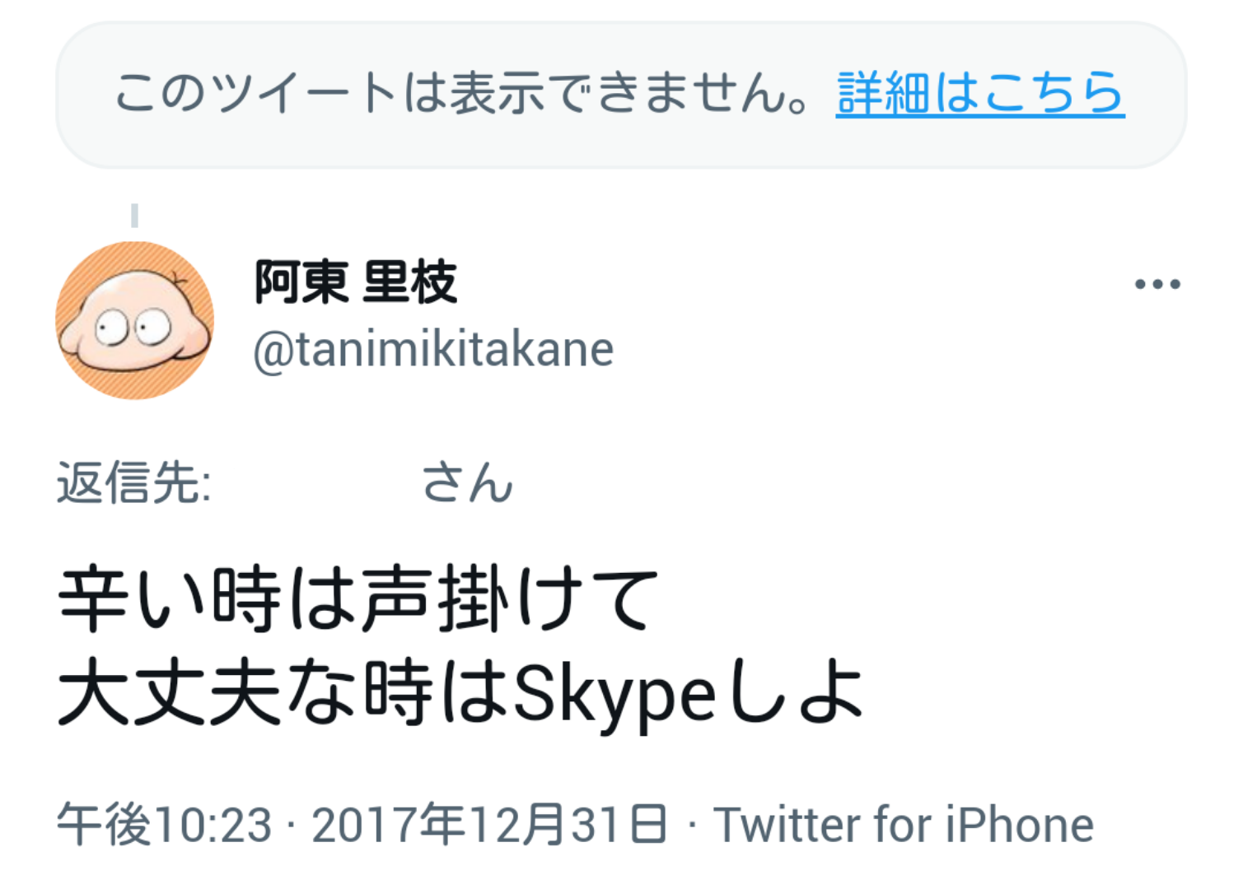Click the word Skype in the tweet
The height and width of the screenshot is (889, 1243).
pyautogui.click(x=614, y=693)
